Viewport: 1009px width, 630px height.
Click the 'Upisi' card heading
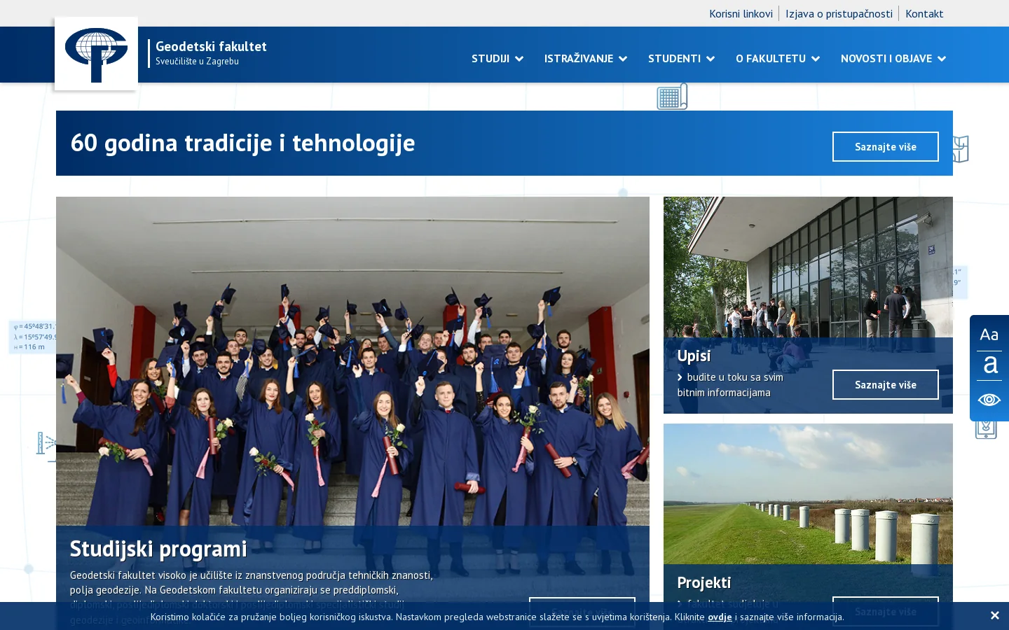point(694,356)
